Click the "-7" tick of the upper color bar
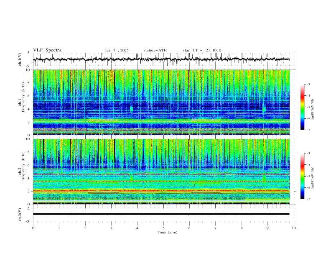The height and width of the screenshot is (256, 331). [308, 130]
